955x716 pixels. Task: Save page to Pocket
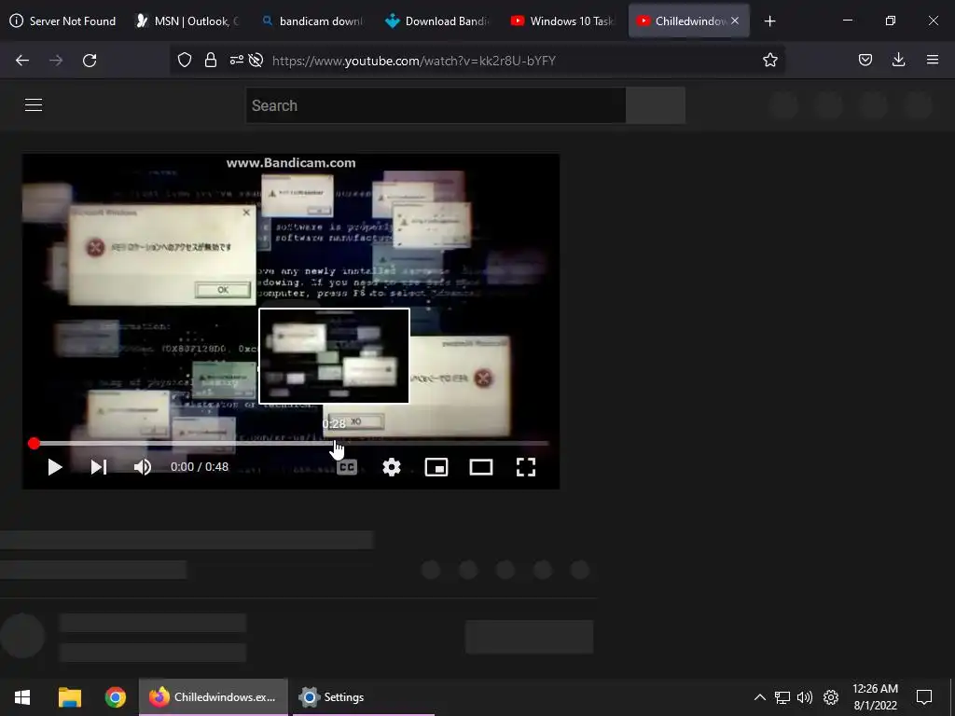click(x=865, y=60)
